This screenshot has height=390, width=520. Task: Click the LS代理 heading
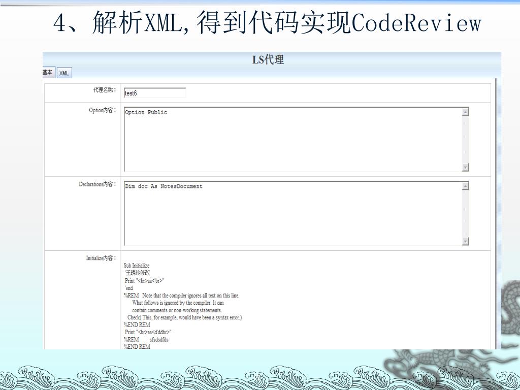click(268, 60)
